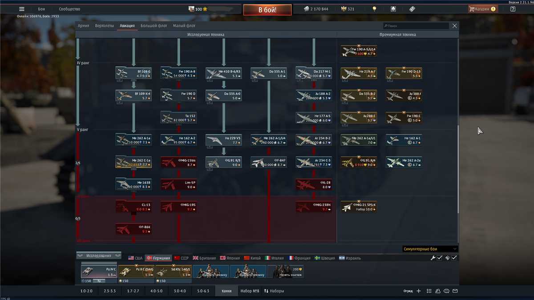Screen dimensions: 534x300
Task: Click the first Выбрать технику crew slot
Action: tap(211, 272)
